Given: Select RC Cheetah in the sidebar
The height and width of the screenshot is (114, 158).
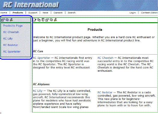Looking at the screenshot, I should point(11,32).
